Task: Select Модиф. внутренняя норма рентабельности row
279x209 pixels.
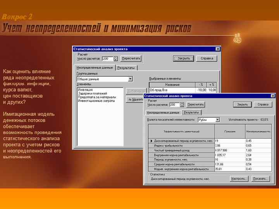Action: [210, 169]
